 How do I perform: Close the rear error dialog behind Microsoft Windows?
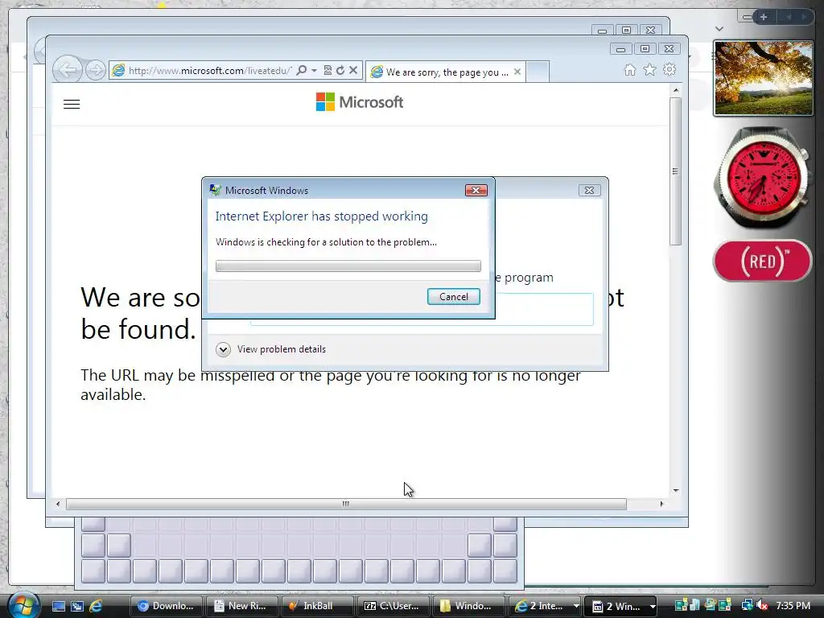[589, 190]
